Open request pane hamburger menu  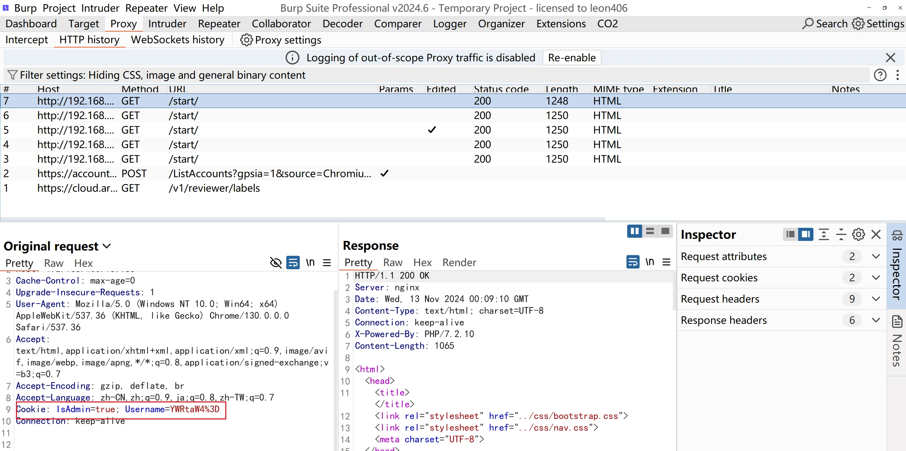tap(327, 263)
